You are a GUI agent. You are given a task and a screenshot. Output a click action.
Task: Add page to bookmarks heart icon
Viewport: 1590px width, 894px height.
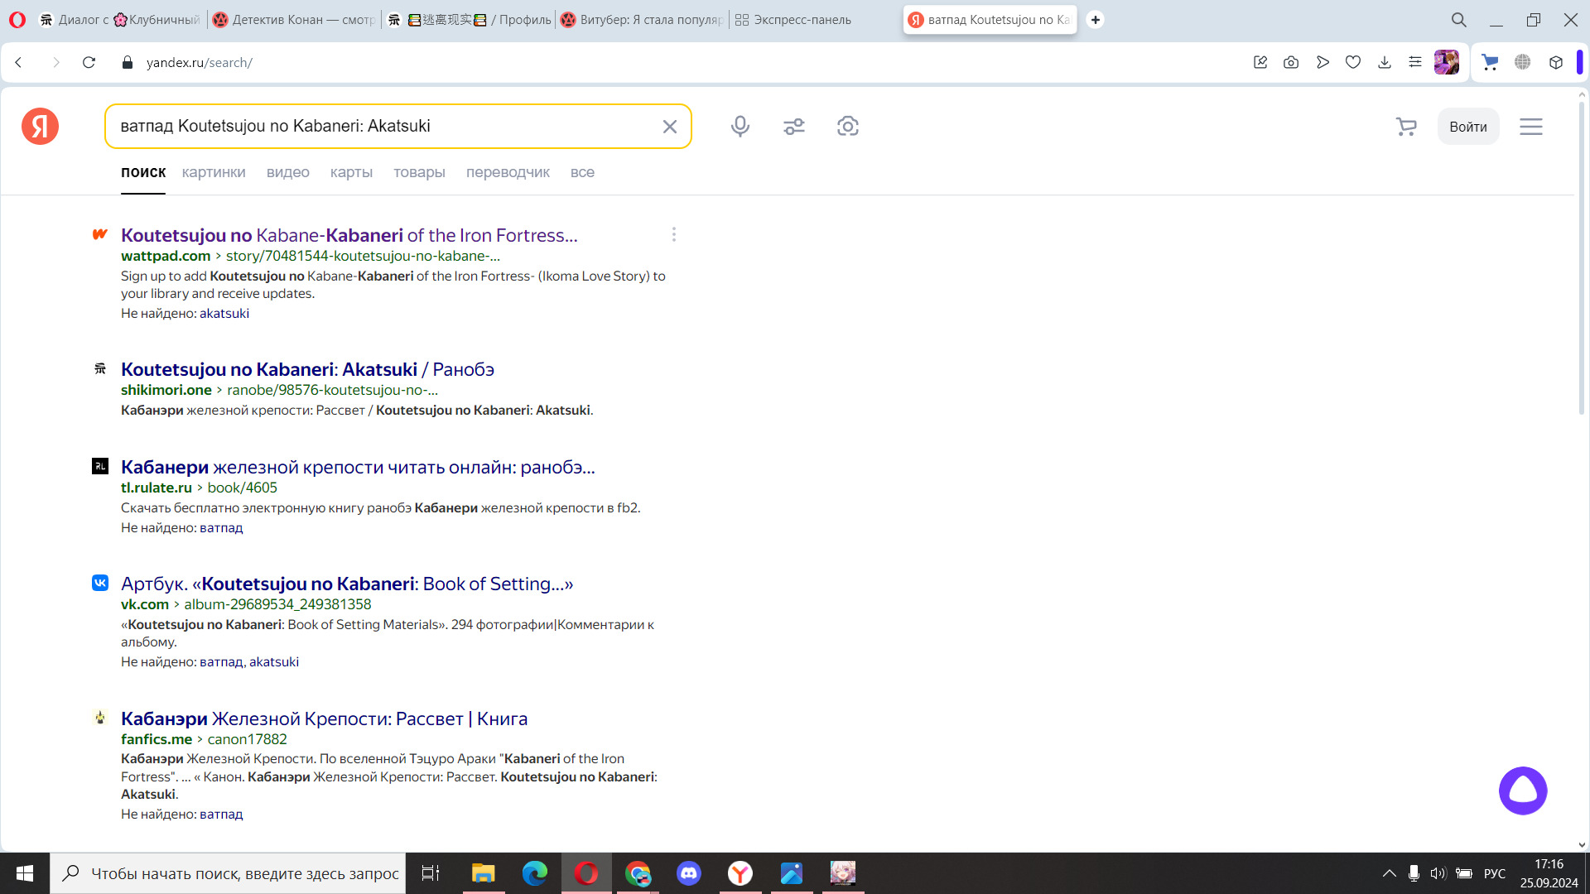pyautogui.click(x=1352, y=62)
